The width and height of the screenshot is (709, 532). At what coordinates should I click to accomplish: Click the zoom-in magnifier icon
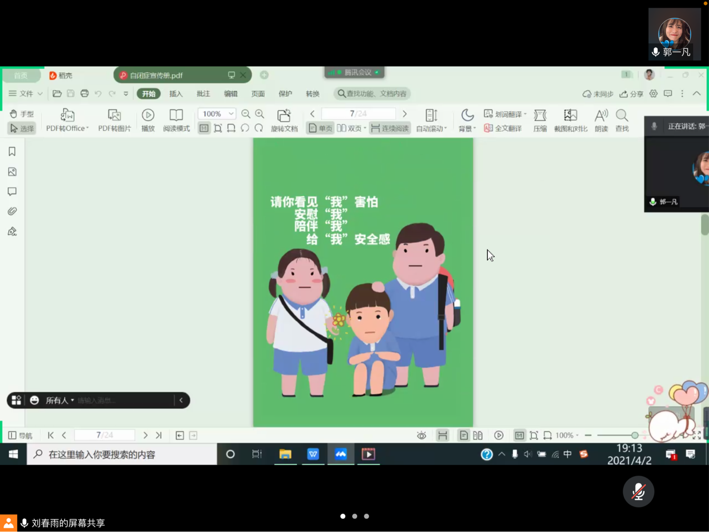(x=259, y=114)
